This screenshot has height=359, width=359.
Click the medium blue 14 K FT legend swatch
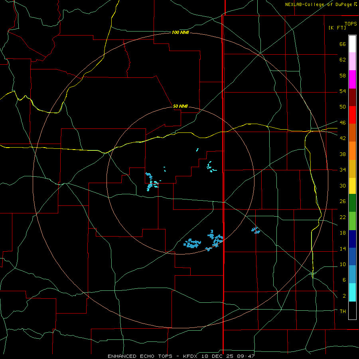352,256
